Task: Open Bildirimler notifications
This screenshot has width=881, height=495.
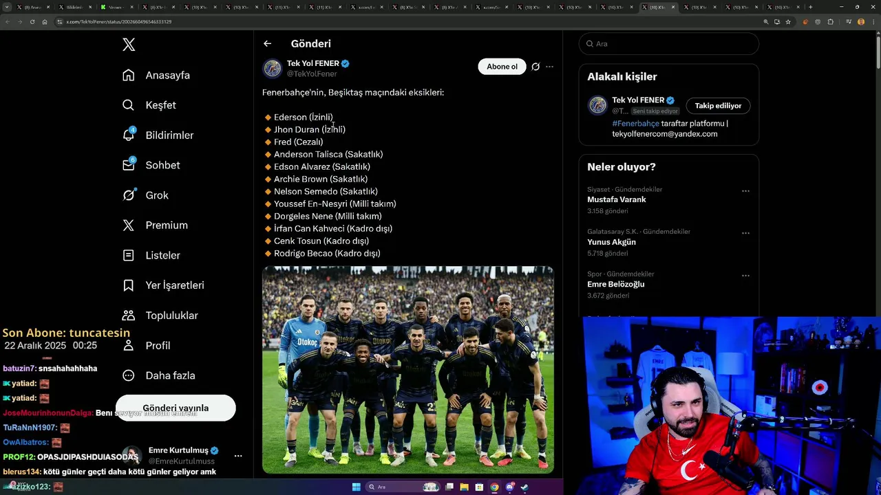Action: pyautogui.click(x=158, y=135)
